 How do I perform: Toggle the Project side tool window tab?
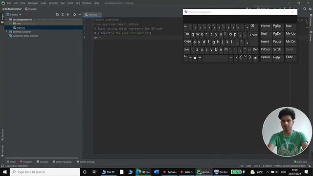(2, 18)
